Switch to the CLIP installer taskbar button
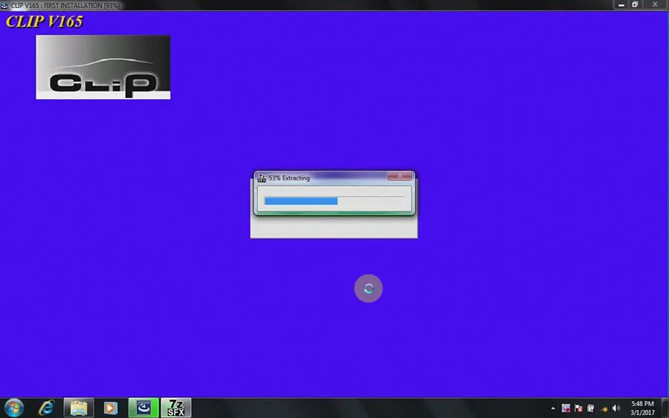This screenshot has height=418, width=669. pos(143,408)
